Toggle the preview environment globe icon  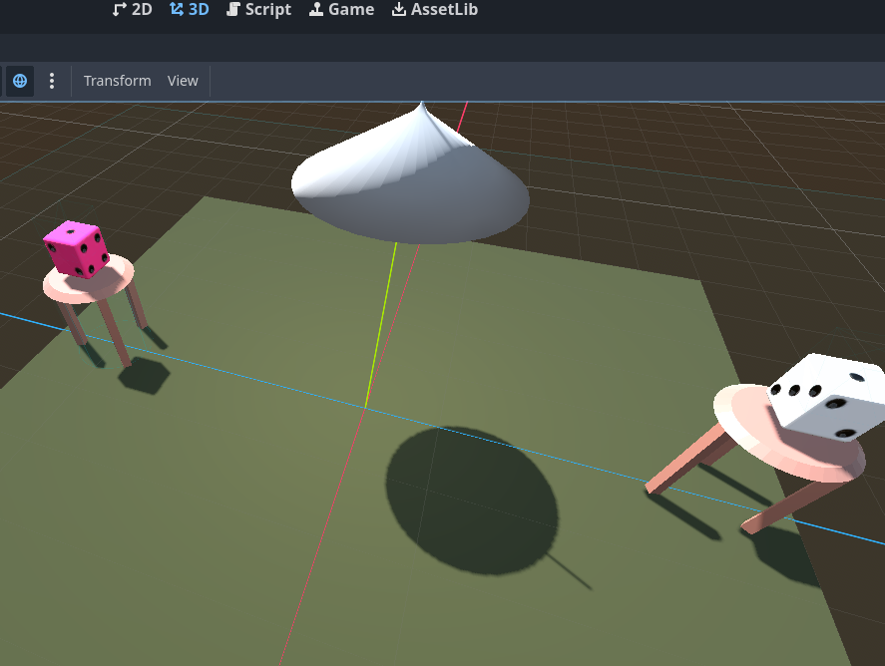pyautogui.click(x=20, y=81)
